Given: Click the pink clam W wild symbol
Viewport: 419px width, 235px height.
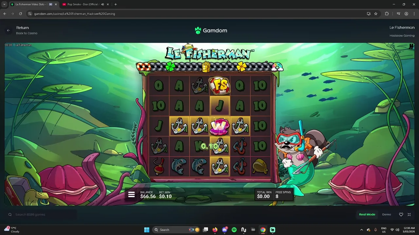Looking at the screenshot, I should (x=220, y=126).
